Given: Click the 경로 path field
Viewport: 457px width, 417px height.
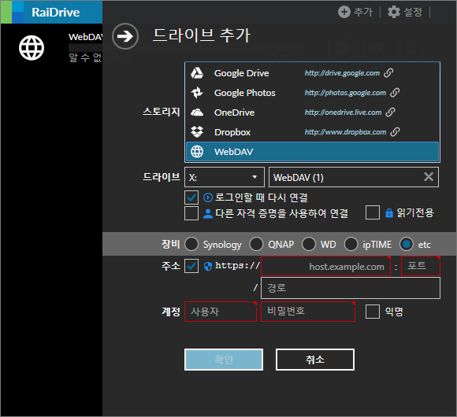Looking at the screenshot, I should click(351, 288).
